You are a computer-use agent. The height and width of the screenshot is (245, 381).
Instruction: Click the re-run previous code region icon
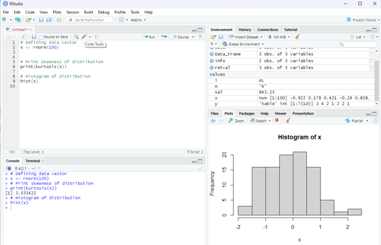point(164,37)
